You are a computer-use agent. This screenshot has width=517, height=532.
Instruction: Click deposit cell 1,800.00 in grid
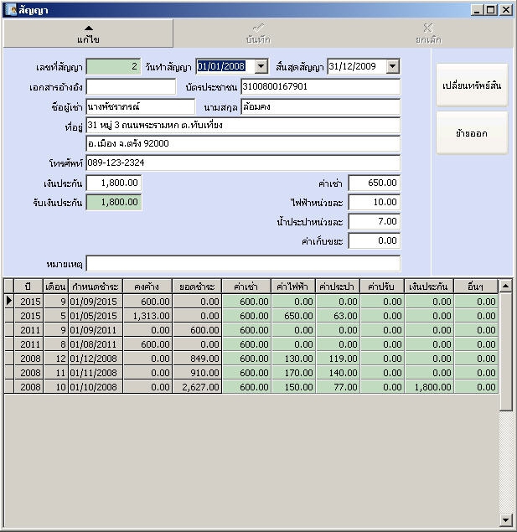tap(429, 387)
